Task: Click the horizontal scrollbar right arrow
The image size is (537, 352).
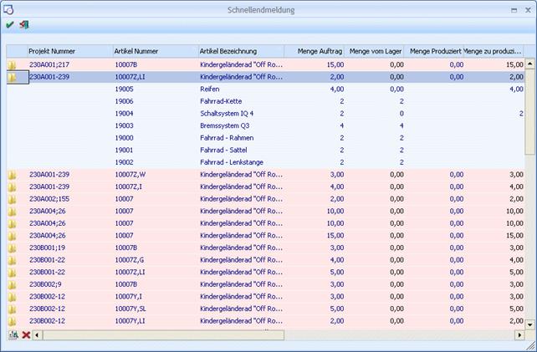Action: pos(519,335)
